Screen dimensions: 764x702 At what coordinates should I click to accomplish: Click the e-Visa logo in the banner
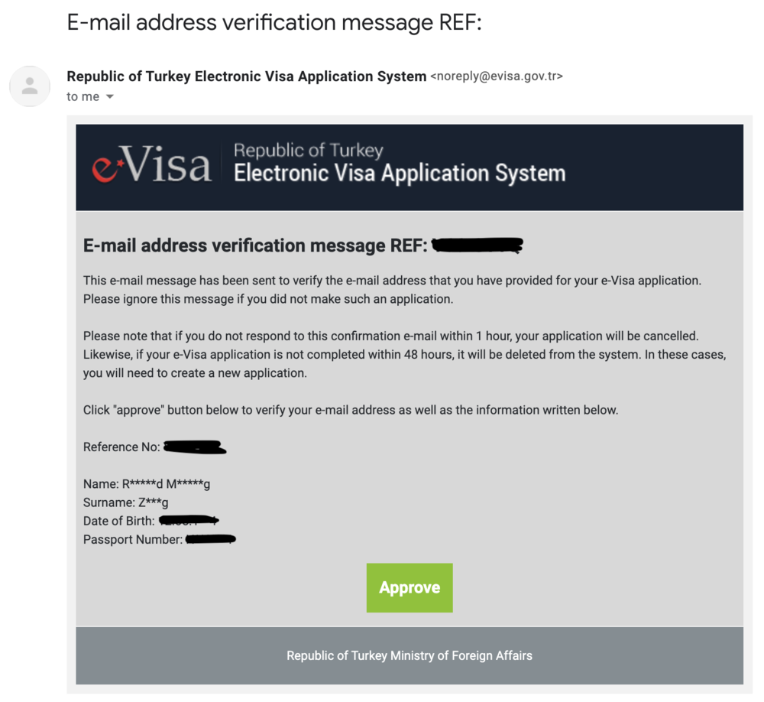pyautogui.click(x=151, y=167)
